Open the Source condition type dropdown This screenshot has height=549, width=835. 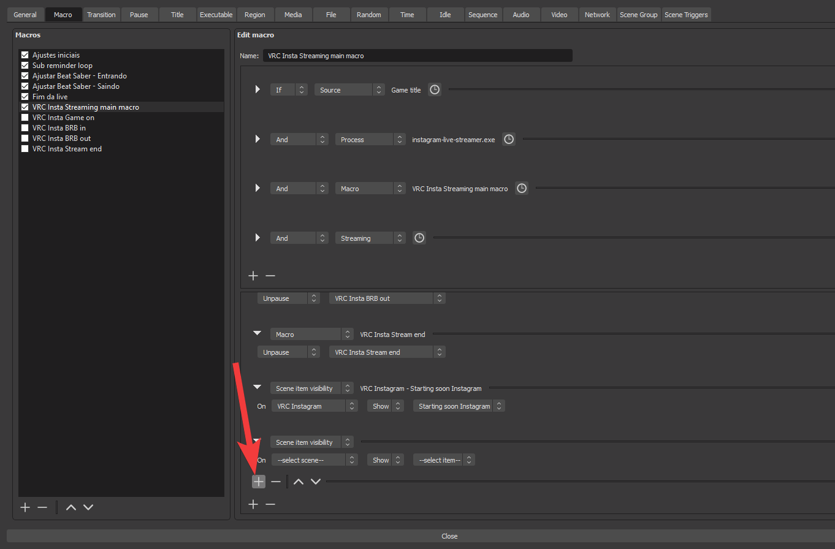pos(349,90)
